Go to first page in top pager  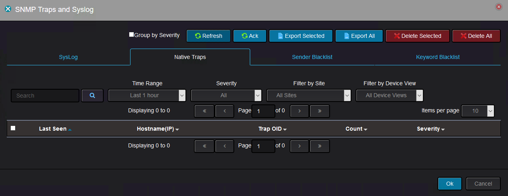[205, 111]
